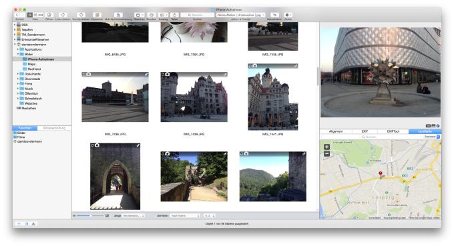Open the Sortieren sort-by dropdown
This screenshot has width=454, height=246.
point(185,215)
